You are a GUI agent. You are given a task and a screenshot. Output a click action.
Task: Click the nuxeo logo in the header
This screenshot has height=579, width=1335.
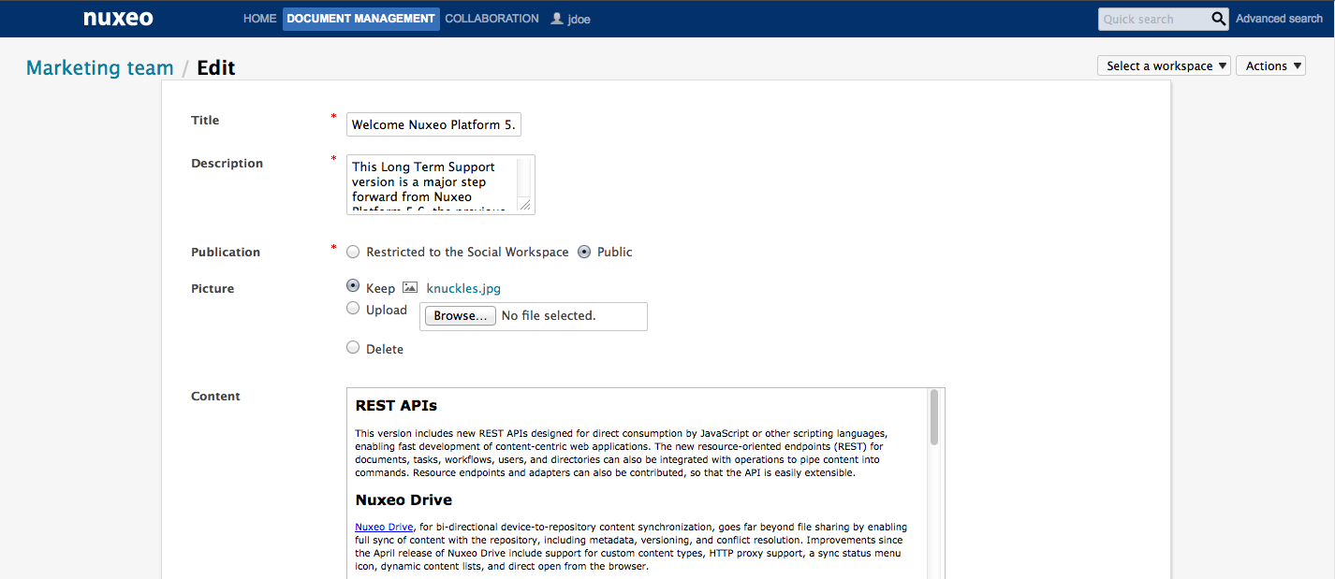pyautogui.click(x=118, y=19)
